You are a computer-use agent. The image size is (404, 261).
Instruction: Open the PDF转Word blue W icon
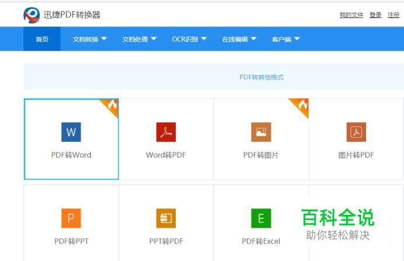pos(71,132)
